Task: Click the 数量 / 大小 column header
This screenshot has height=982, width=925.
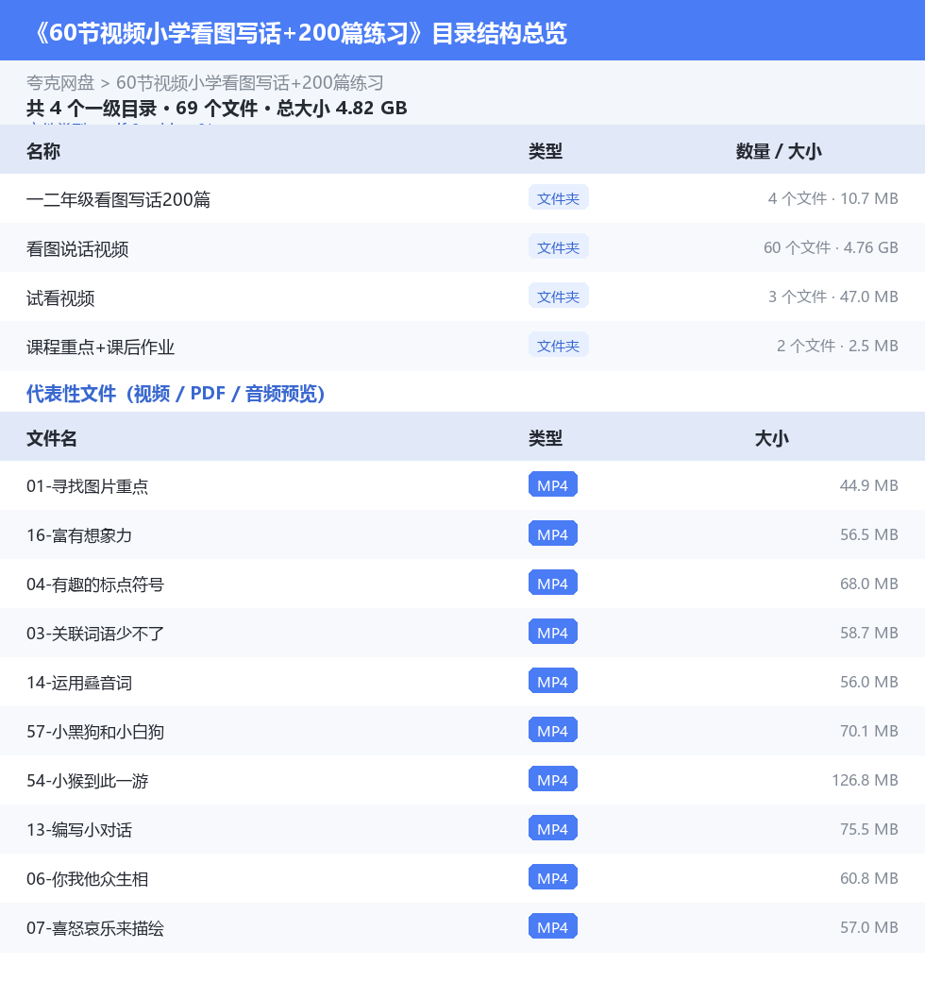Action: tap(779, 151)
